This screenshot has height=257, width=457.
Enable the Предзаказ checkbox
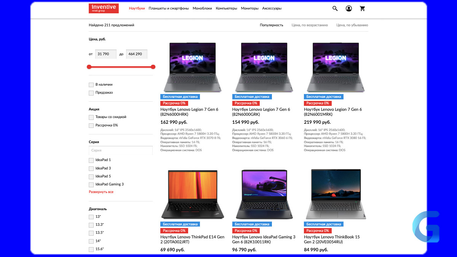pos(91,93)
